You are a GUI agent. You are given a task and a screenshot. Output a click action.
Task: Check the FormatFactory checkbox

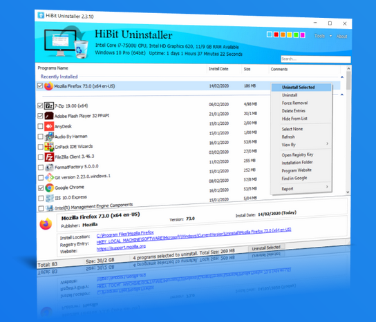click(41, 168)
